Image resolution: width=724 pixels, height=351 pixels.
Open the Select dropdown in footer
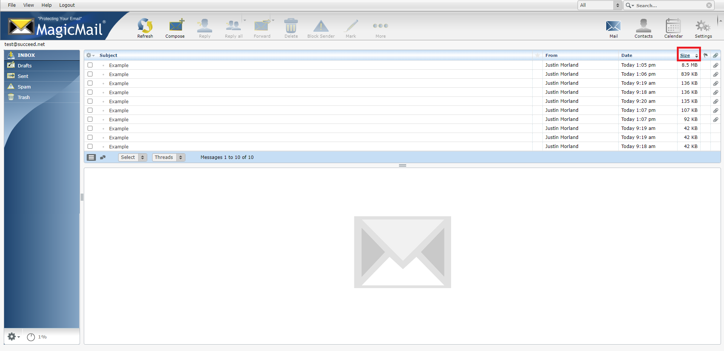click(x=132, y=157)
